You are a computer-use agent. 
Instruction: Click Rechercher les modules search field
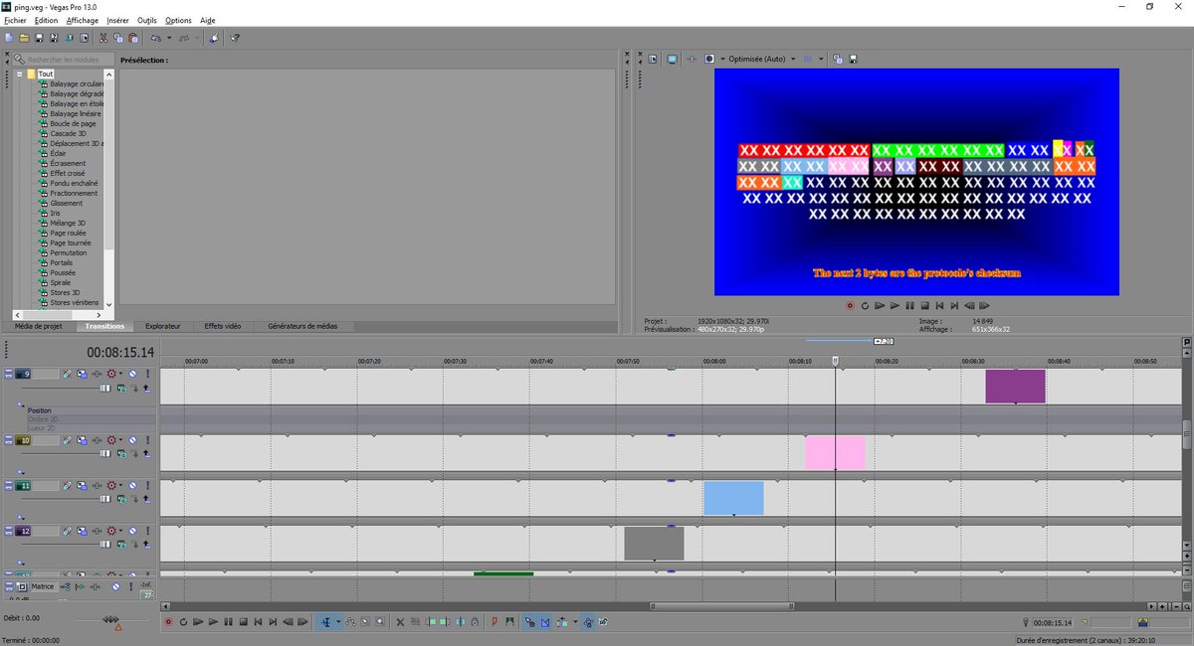pyautogui.click(x=64, y=60)
